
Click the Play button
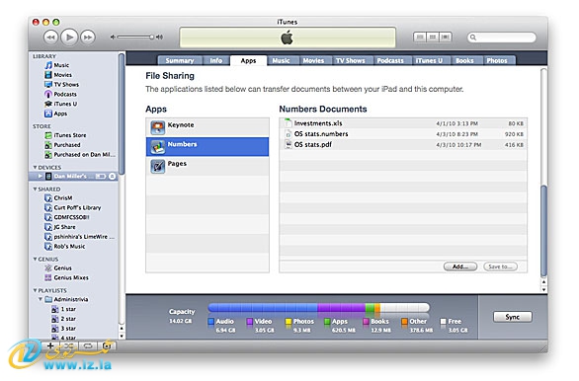pos(69,37)
